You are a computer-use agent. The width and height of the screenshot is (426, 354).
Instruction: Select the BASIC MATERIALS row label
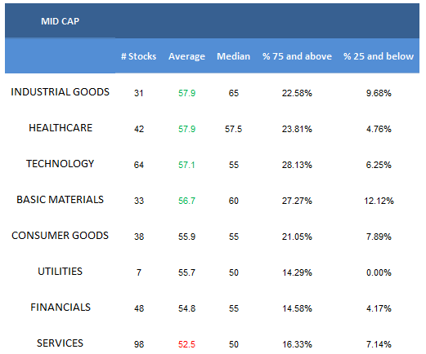coord(60,200)
